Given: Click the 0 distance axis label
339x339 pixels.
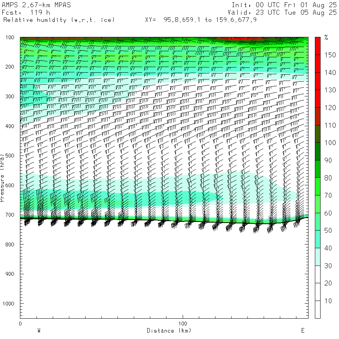Looking at the screenshot, I should (20, 324).
